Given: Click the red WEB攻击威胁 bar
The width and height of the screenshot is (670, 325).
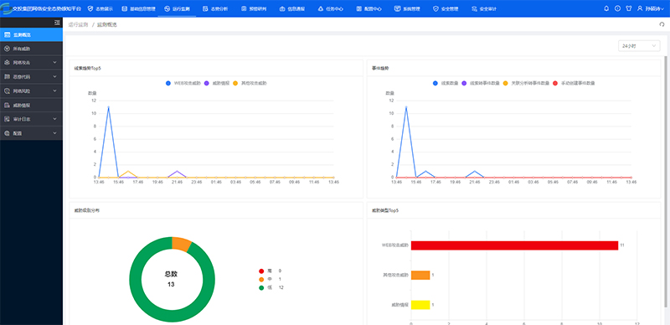Looking at the screenshot, I should 514,245.
